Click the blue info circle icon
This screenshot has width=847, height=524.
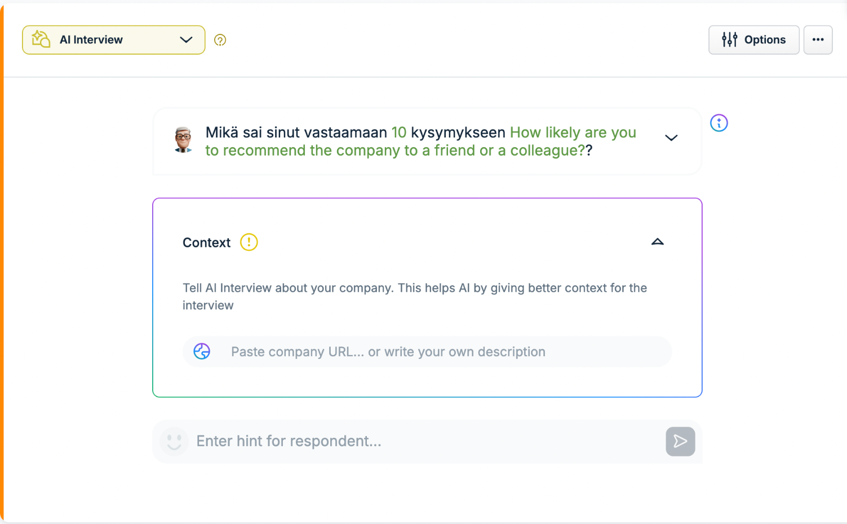point(719,123)
